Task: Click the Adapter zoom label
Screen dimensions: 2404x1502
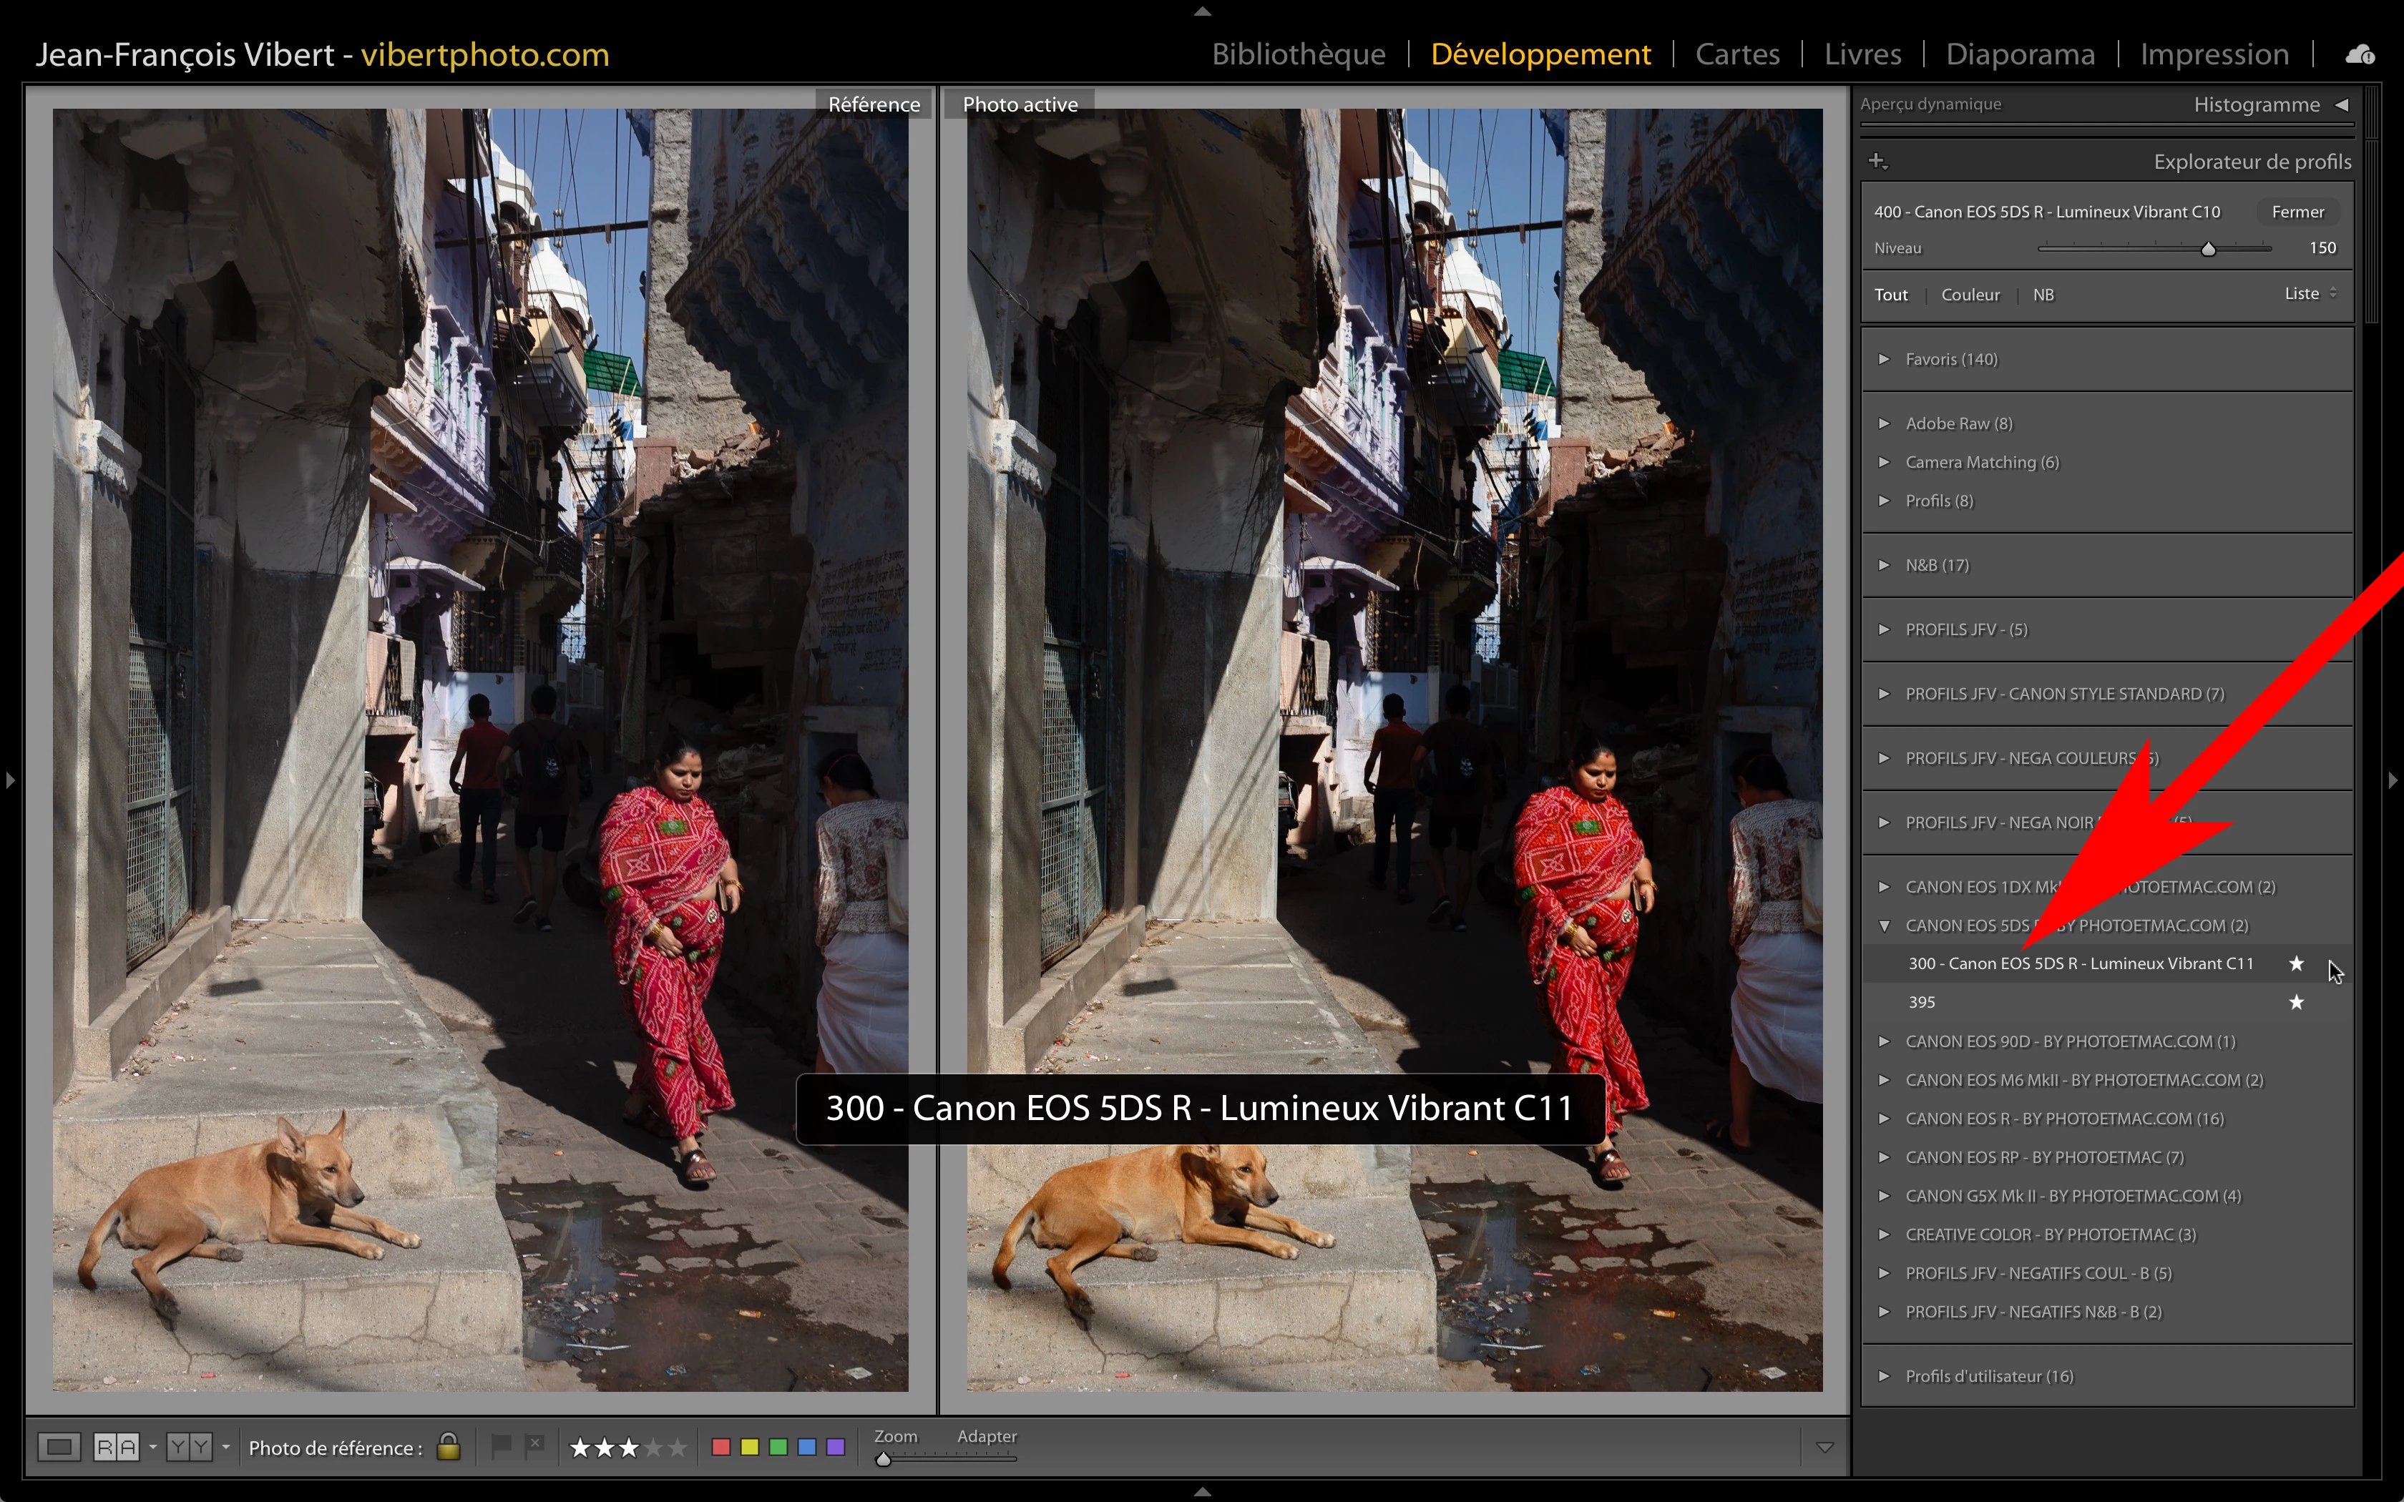Action: click(987, 1436)
